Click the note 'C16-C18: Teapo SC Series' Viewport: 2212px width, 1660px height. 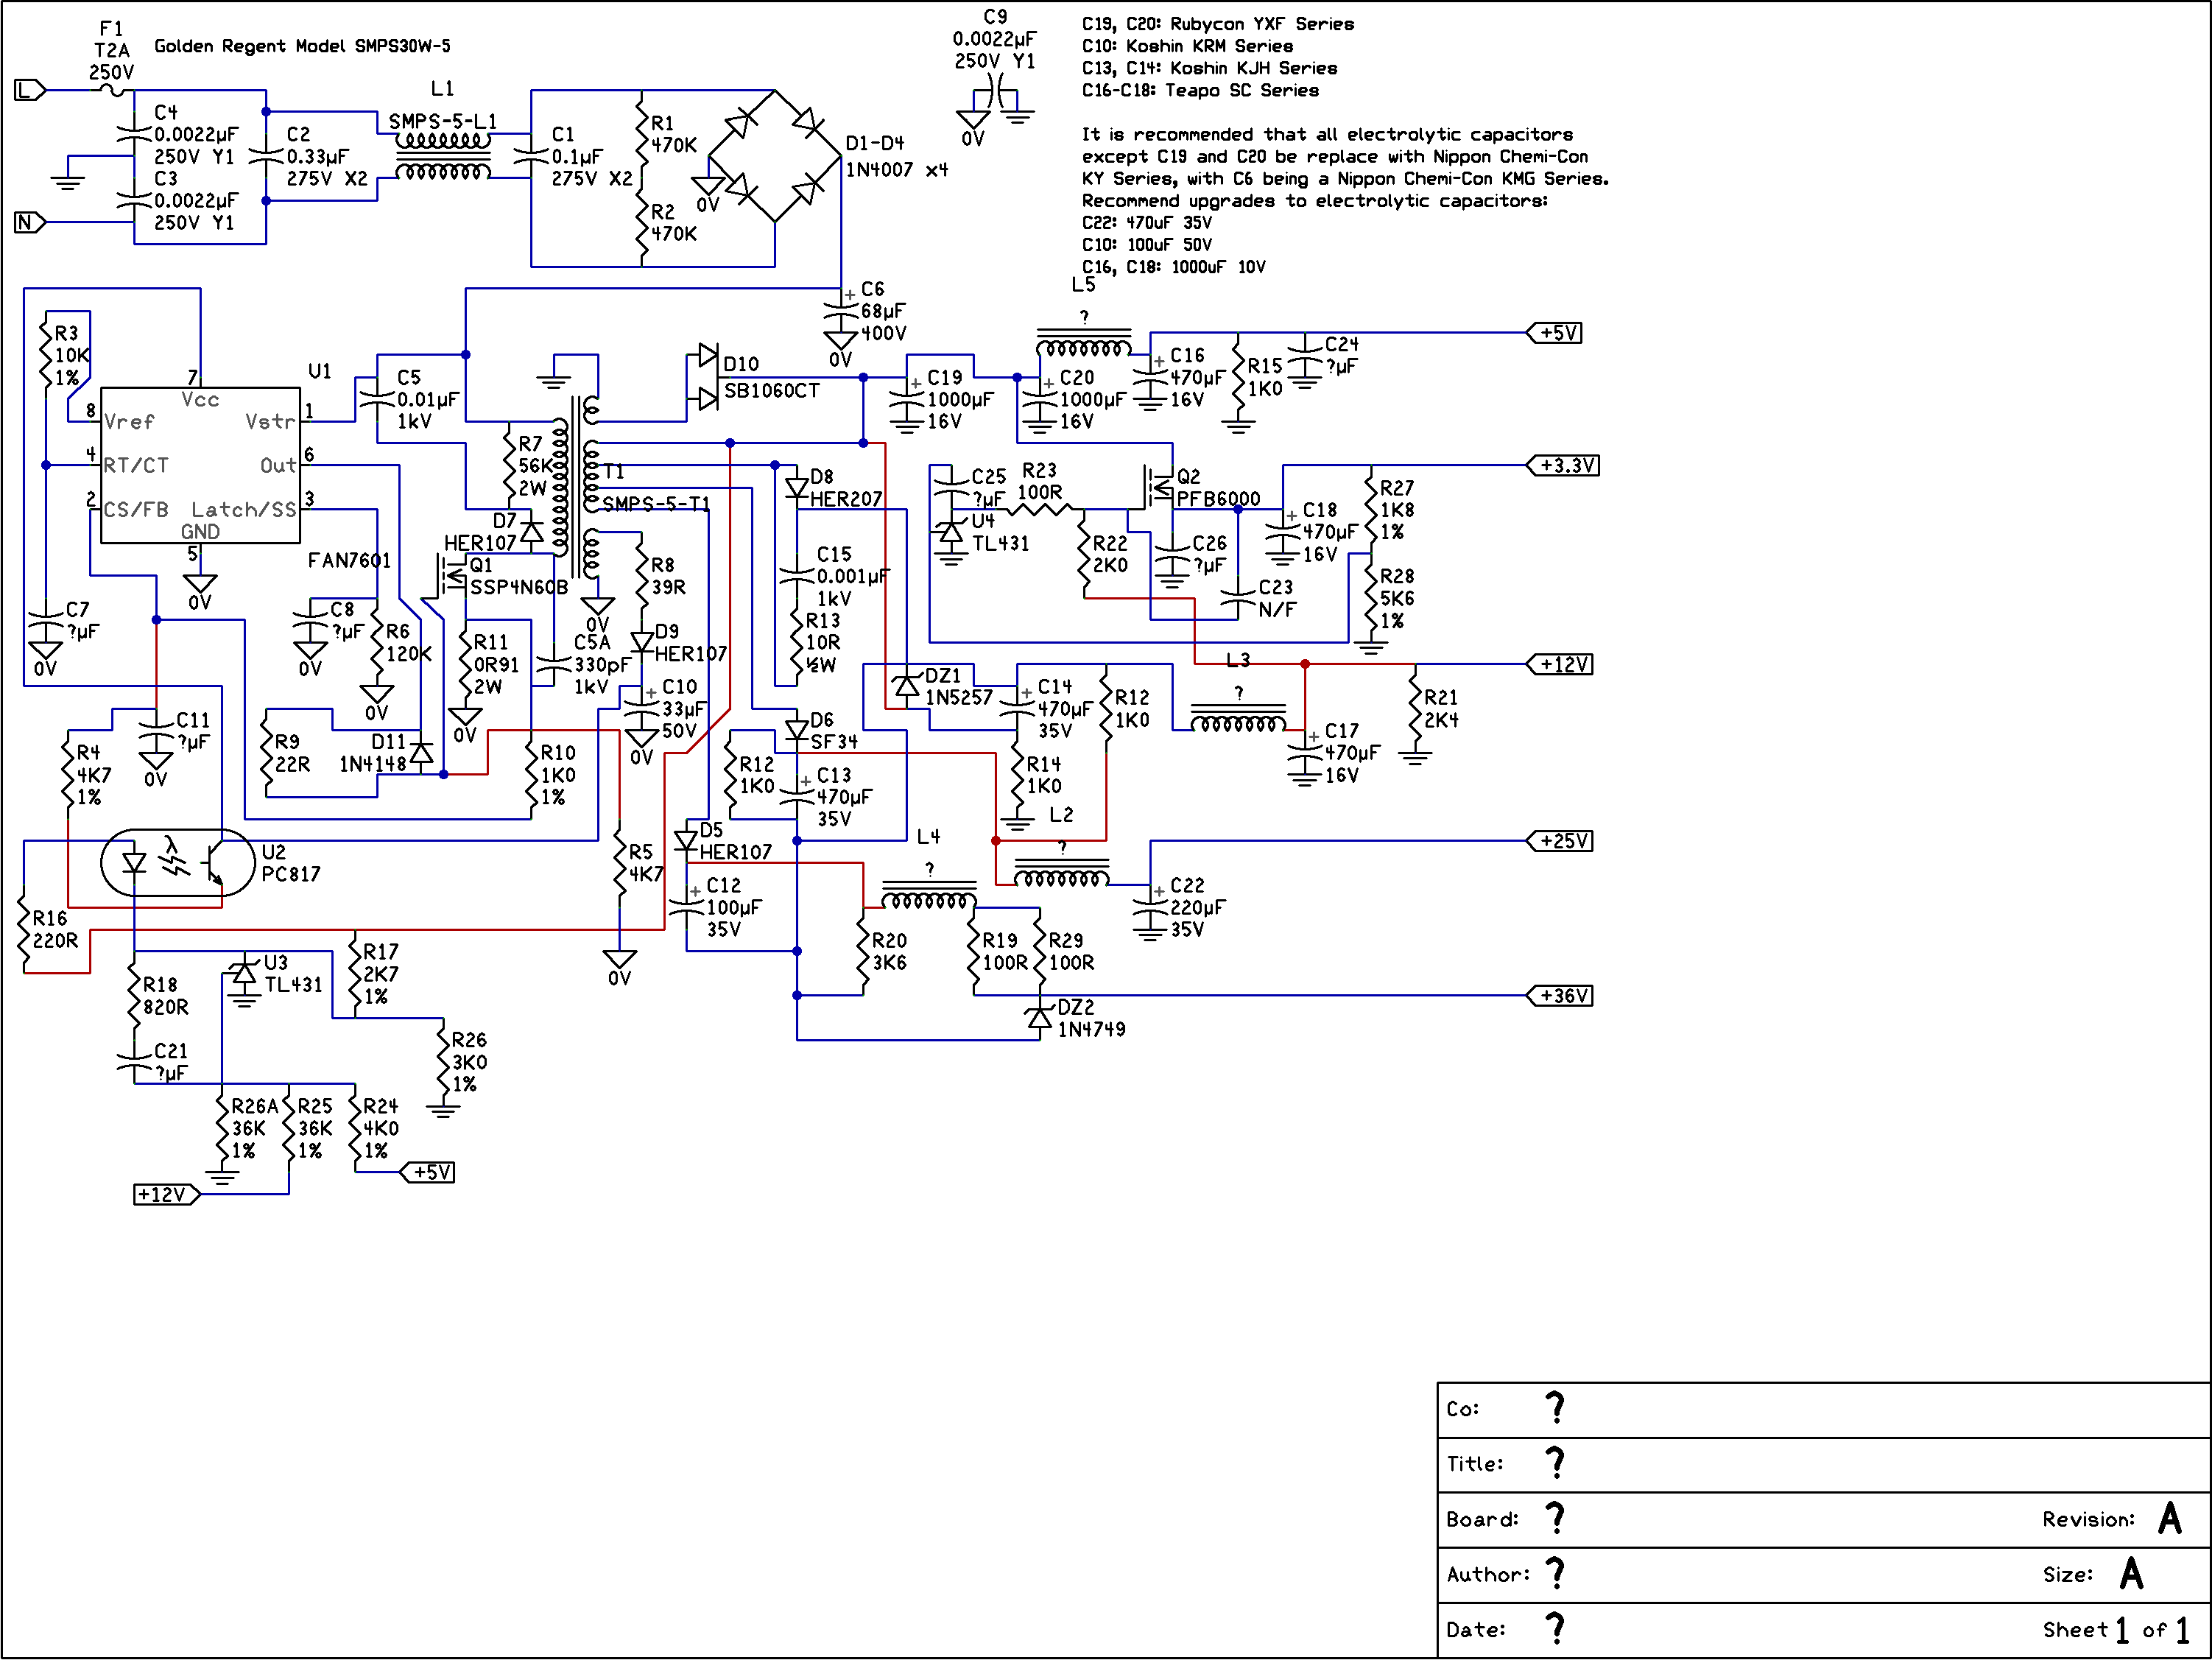tap(1200, 90)
